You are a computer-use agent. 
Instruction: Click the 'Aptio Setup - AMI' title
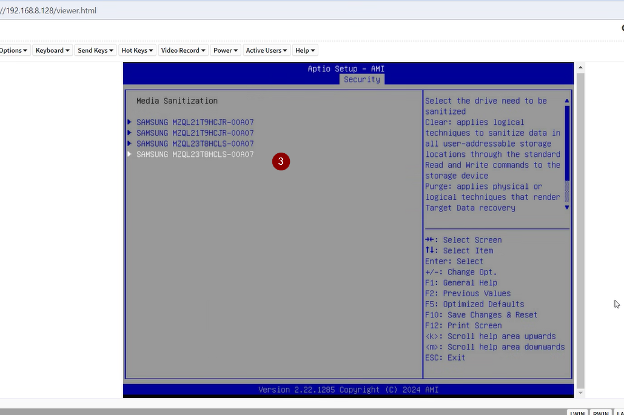click(346, 69)
